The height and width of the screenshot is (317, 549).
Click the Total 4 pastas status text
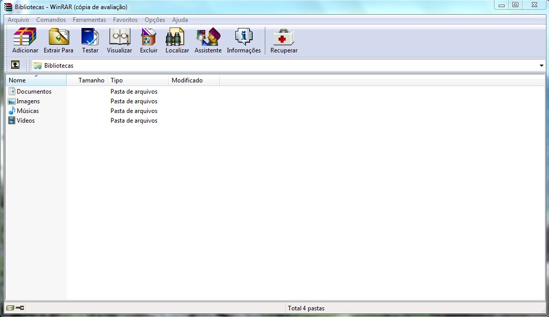pyautogui.click(x=306, y=308)
